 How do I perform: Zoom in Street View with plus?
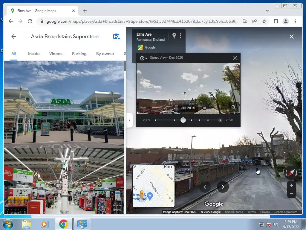point(291,185)
